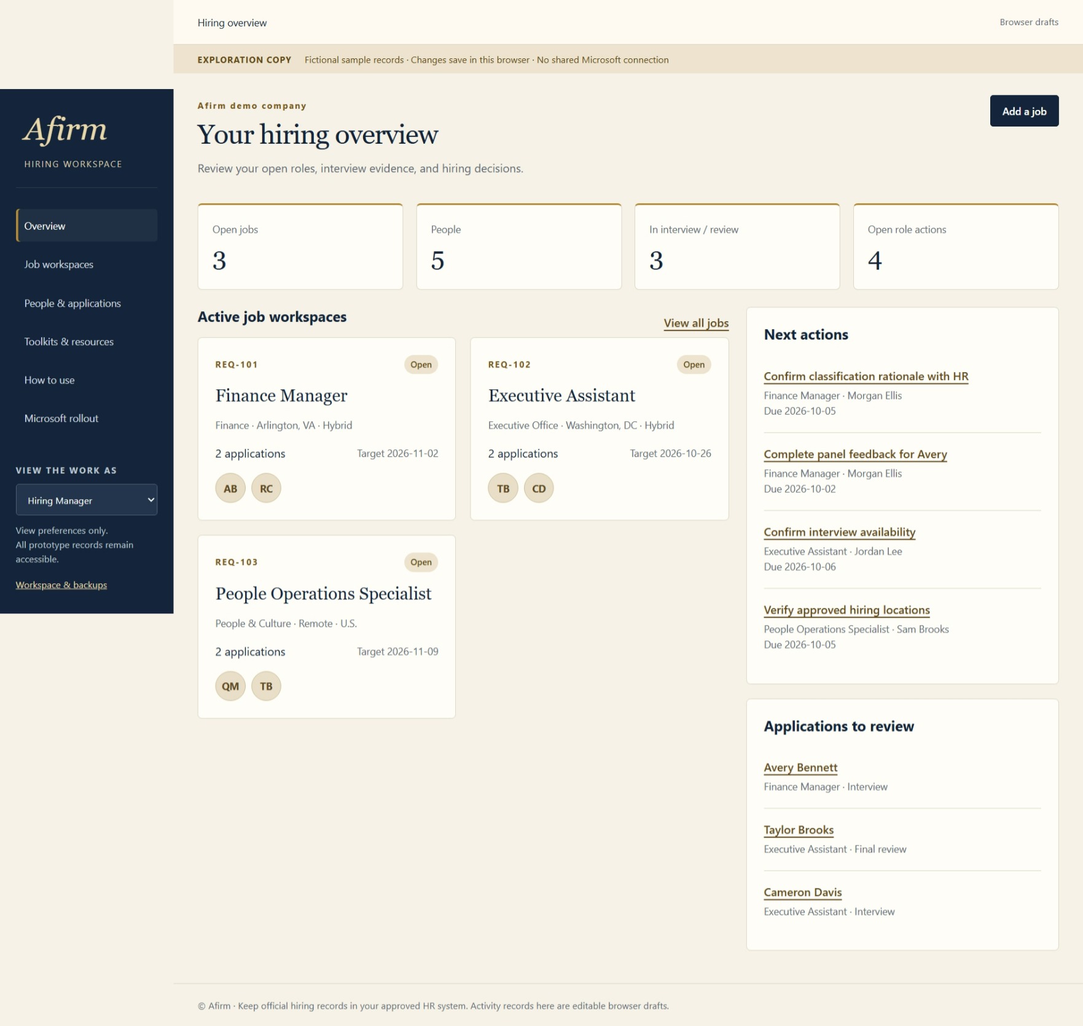The width and height of the screenshot is (1083, 1026).
Task: Open the How to use page
Action: 87,379
